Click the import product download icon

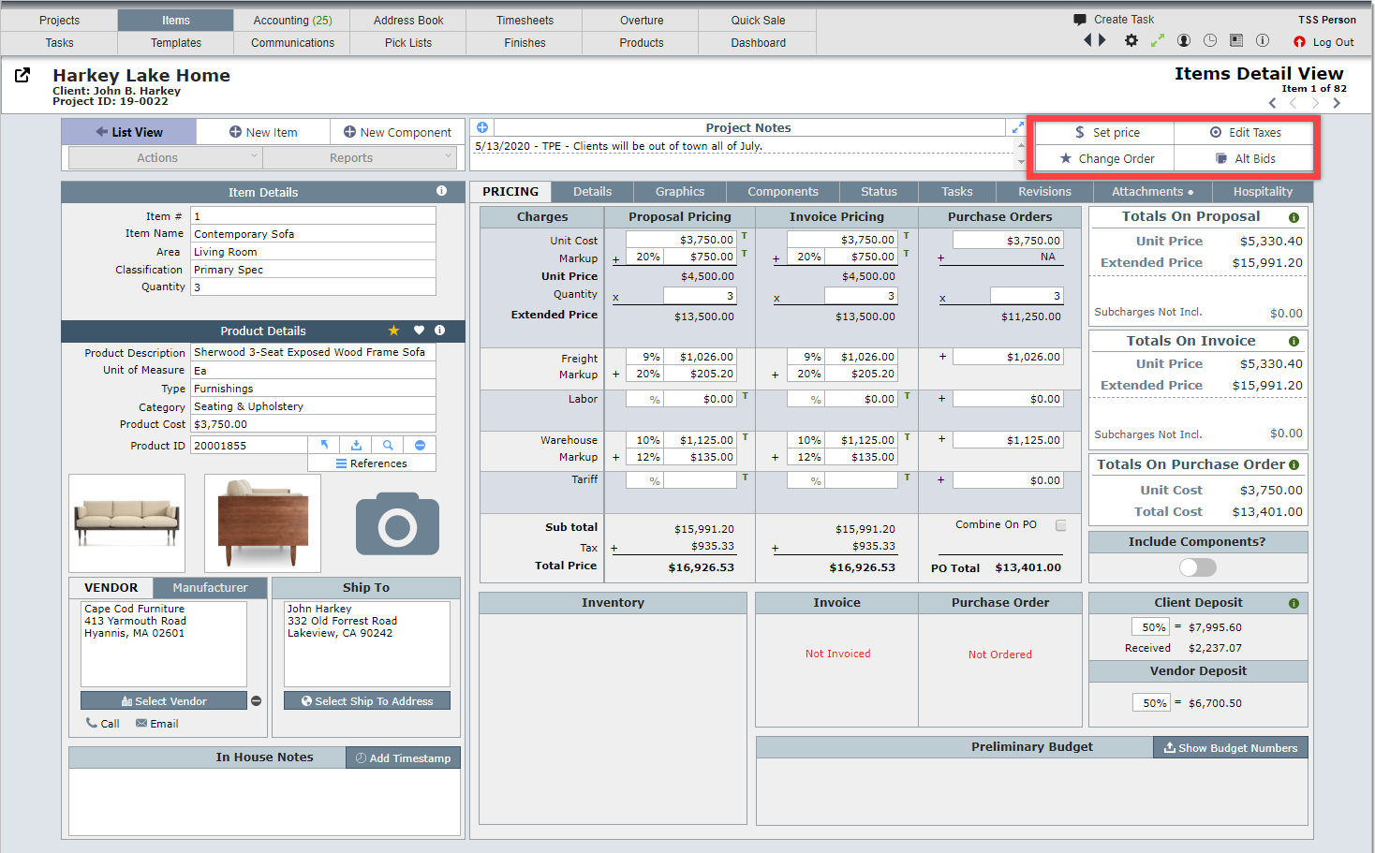pos(356,446)
